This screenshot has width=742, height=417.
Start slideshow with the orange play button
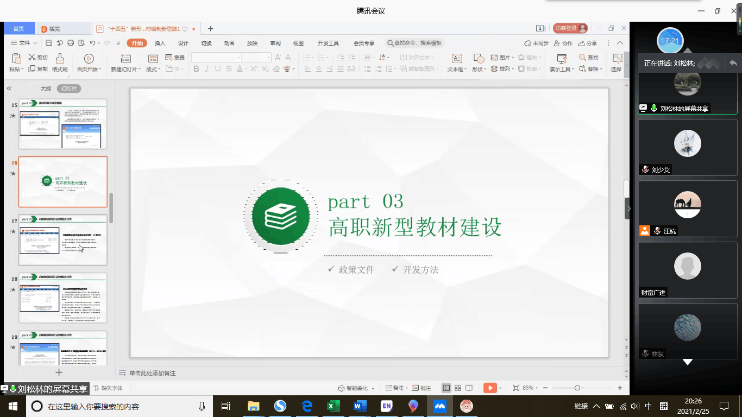490,388
